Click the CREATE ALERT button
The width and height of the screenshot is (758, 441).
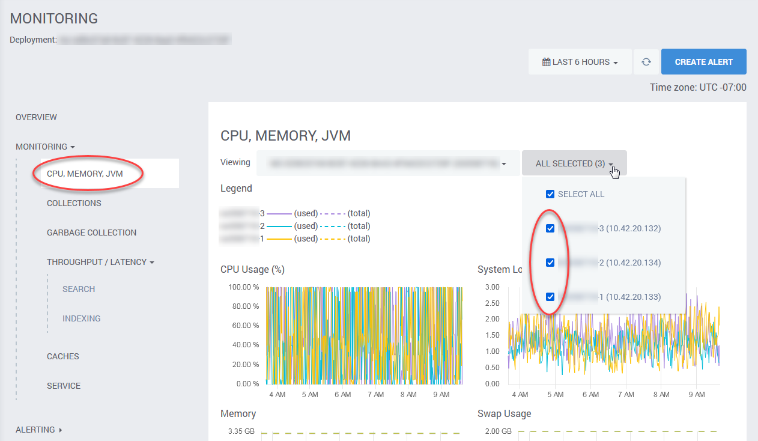coord(703,61)
